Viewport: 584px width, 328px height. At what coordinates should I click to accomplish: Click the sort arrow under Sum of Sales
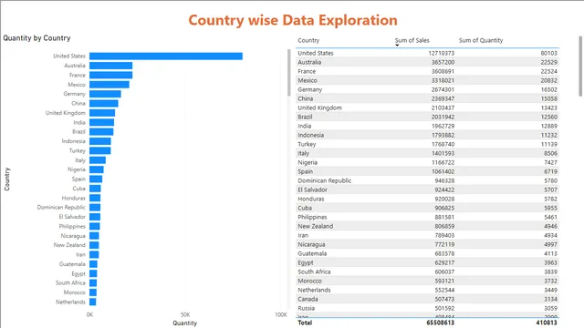pos(397,46)
